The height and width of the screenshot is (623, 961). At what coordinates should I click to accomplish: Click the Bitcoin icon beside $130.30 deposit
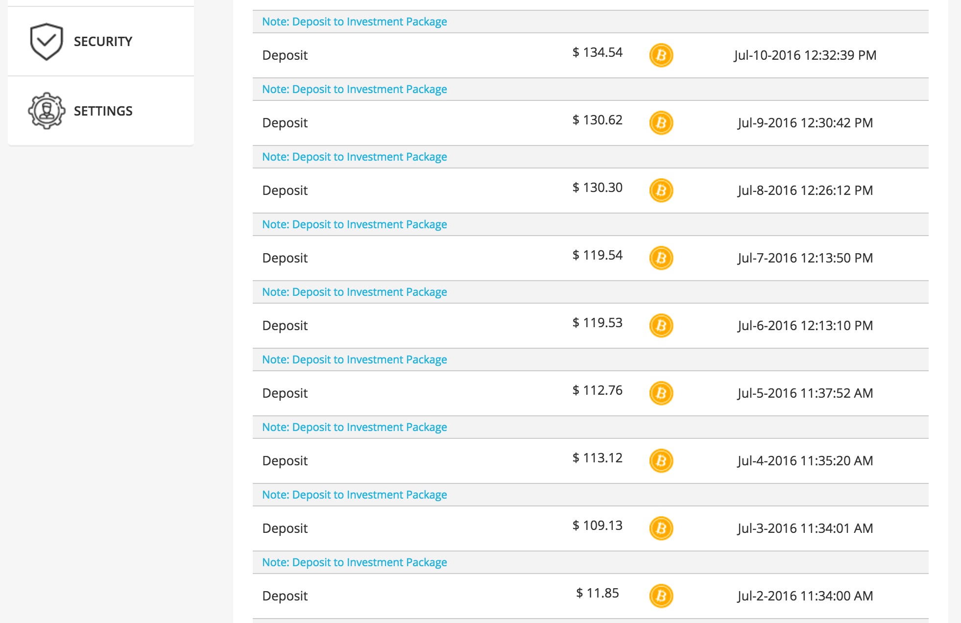(661, 191)
